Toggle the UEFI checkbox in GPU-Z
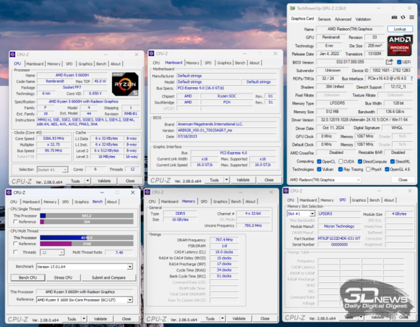Image resolution: width=420 pixels, height=327 pixels. 398,62
